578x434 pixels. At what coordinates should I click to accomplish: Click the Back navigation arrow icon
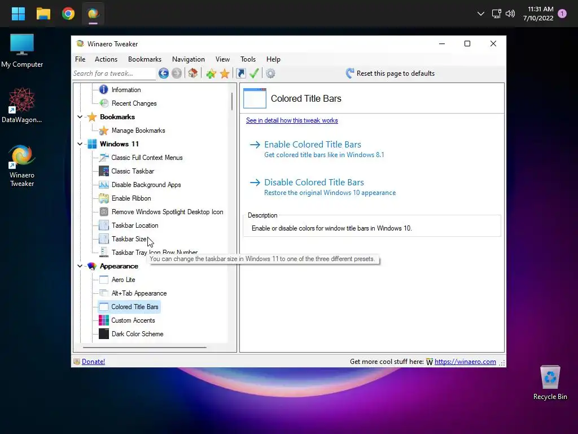pos(164,73)
